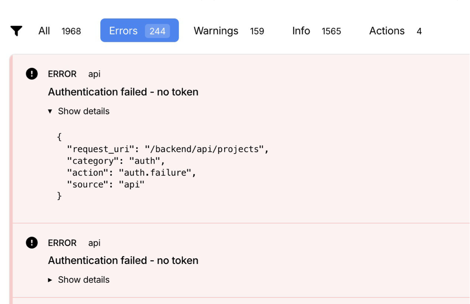Switch to the All logs tab
This screenshot has width=470, height=304.
click(44, 31)
